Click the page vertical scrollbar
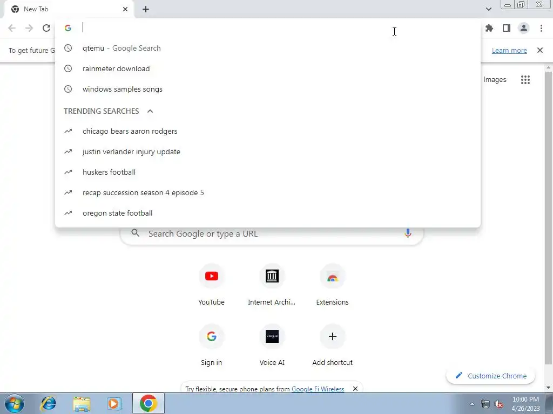Viewport: 553px width, 414px height. click(548, 218)
